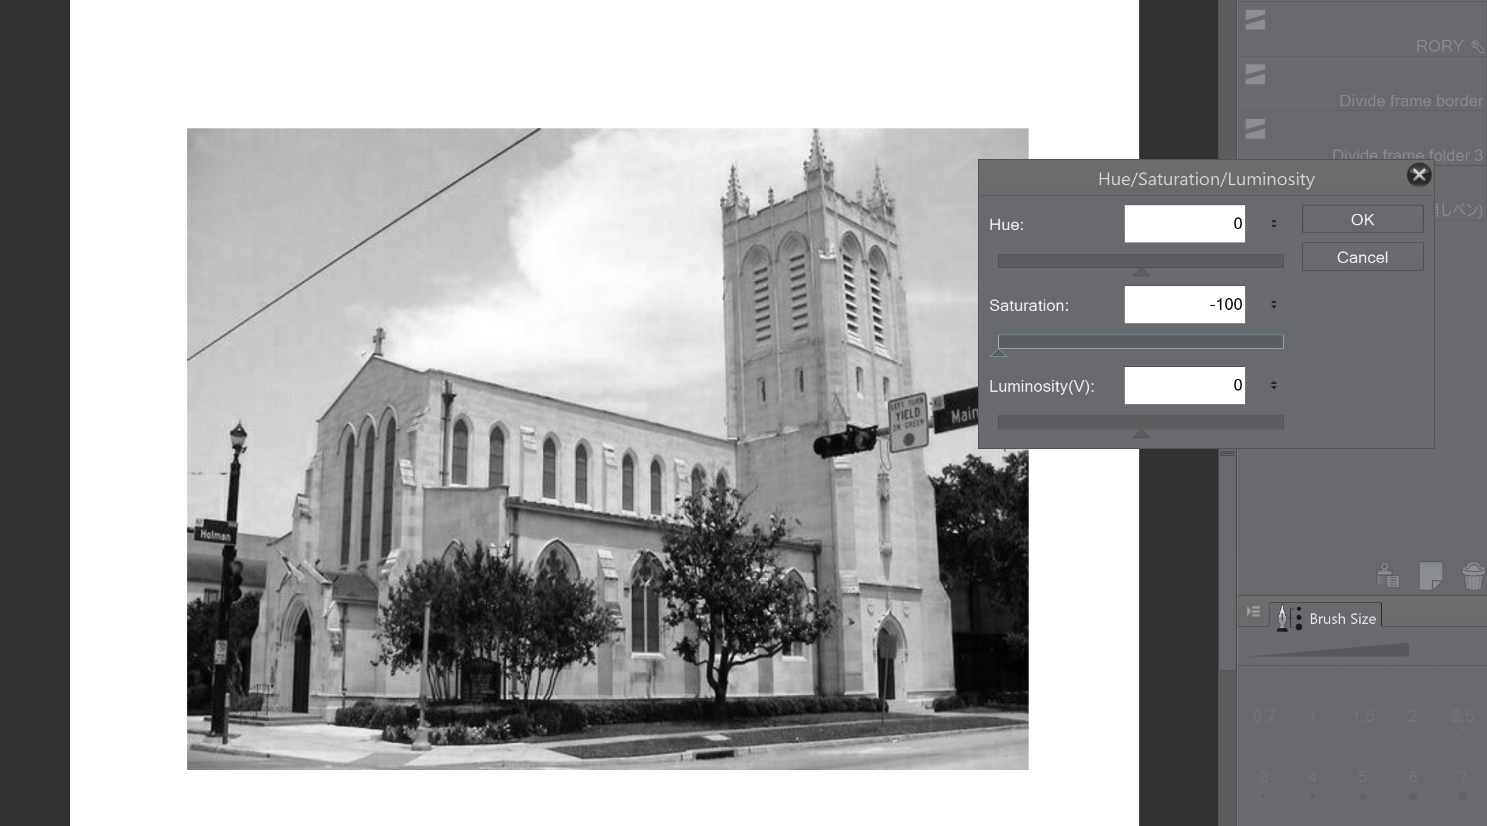Click the create copy of sub tool icon

point(1430,576)
